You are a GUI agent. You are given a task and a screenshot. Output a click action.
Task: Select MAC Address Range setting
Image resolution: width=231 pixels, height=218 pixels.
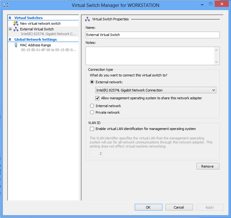point(35,45)
